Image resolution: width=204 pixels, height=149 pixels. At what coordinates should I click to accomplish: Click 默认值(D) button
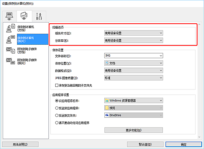click(x=145, y=144)
